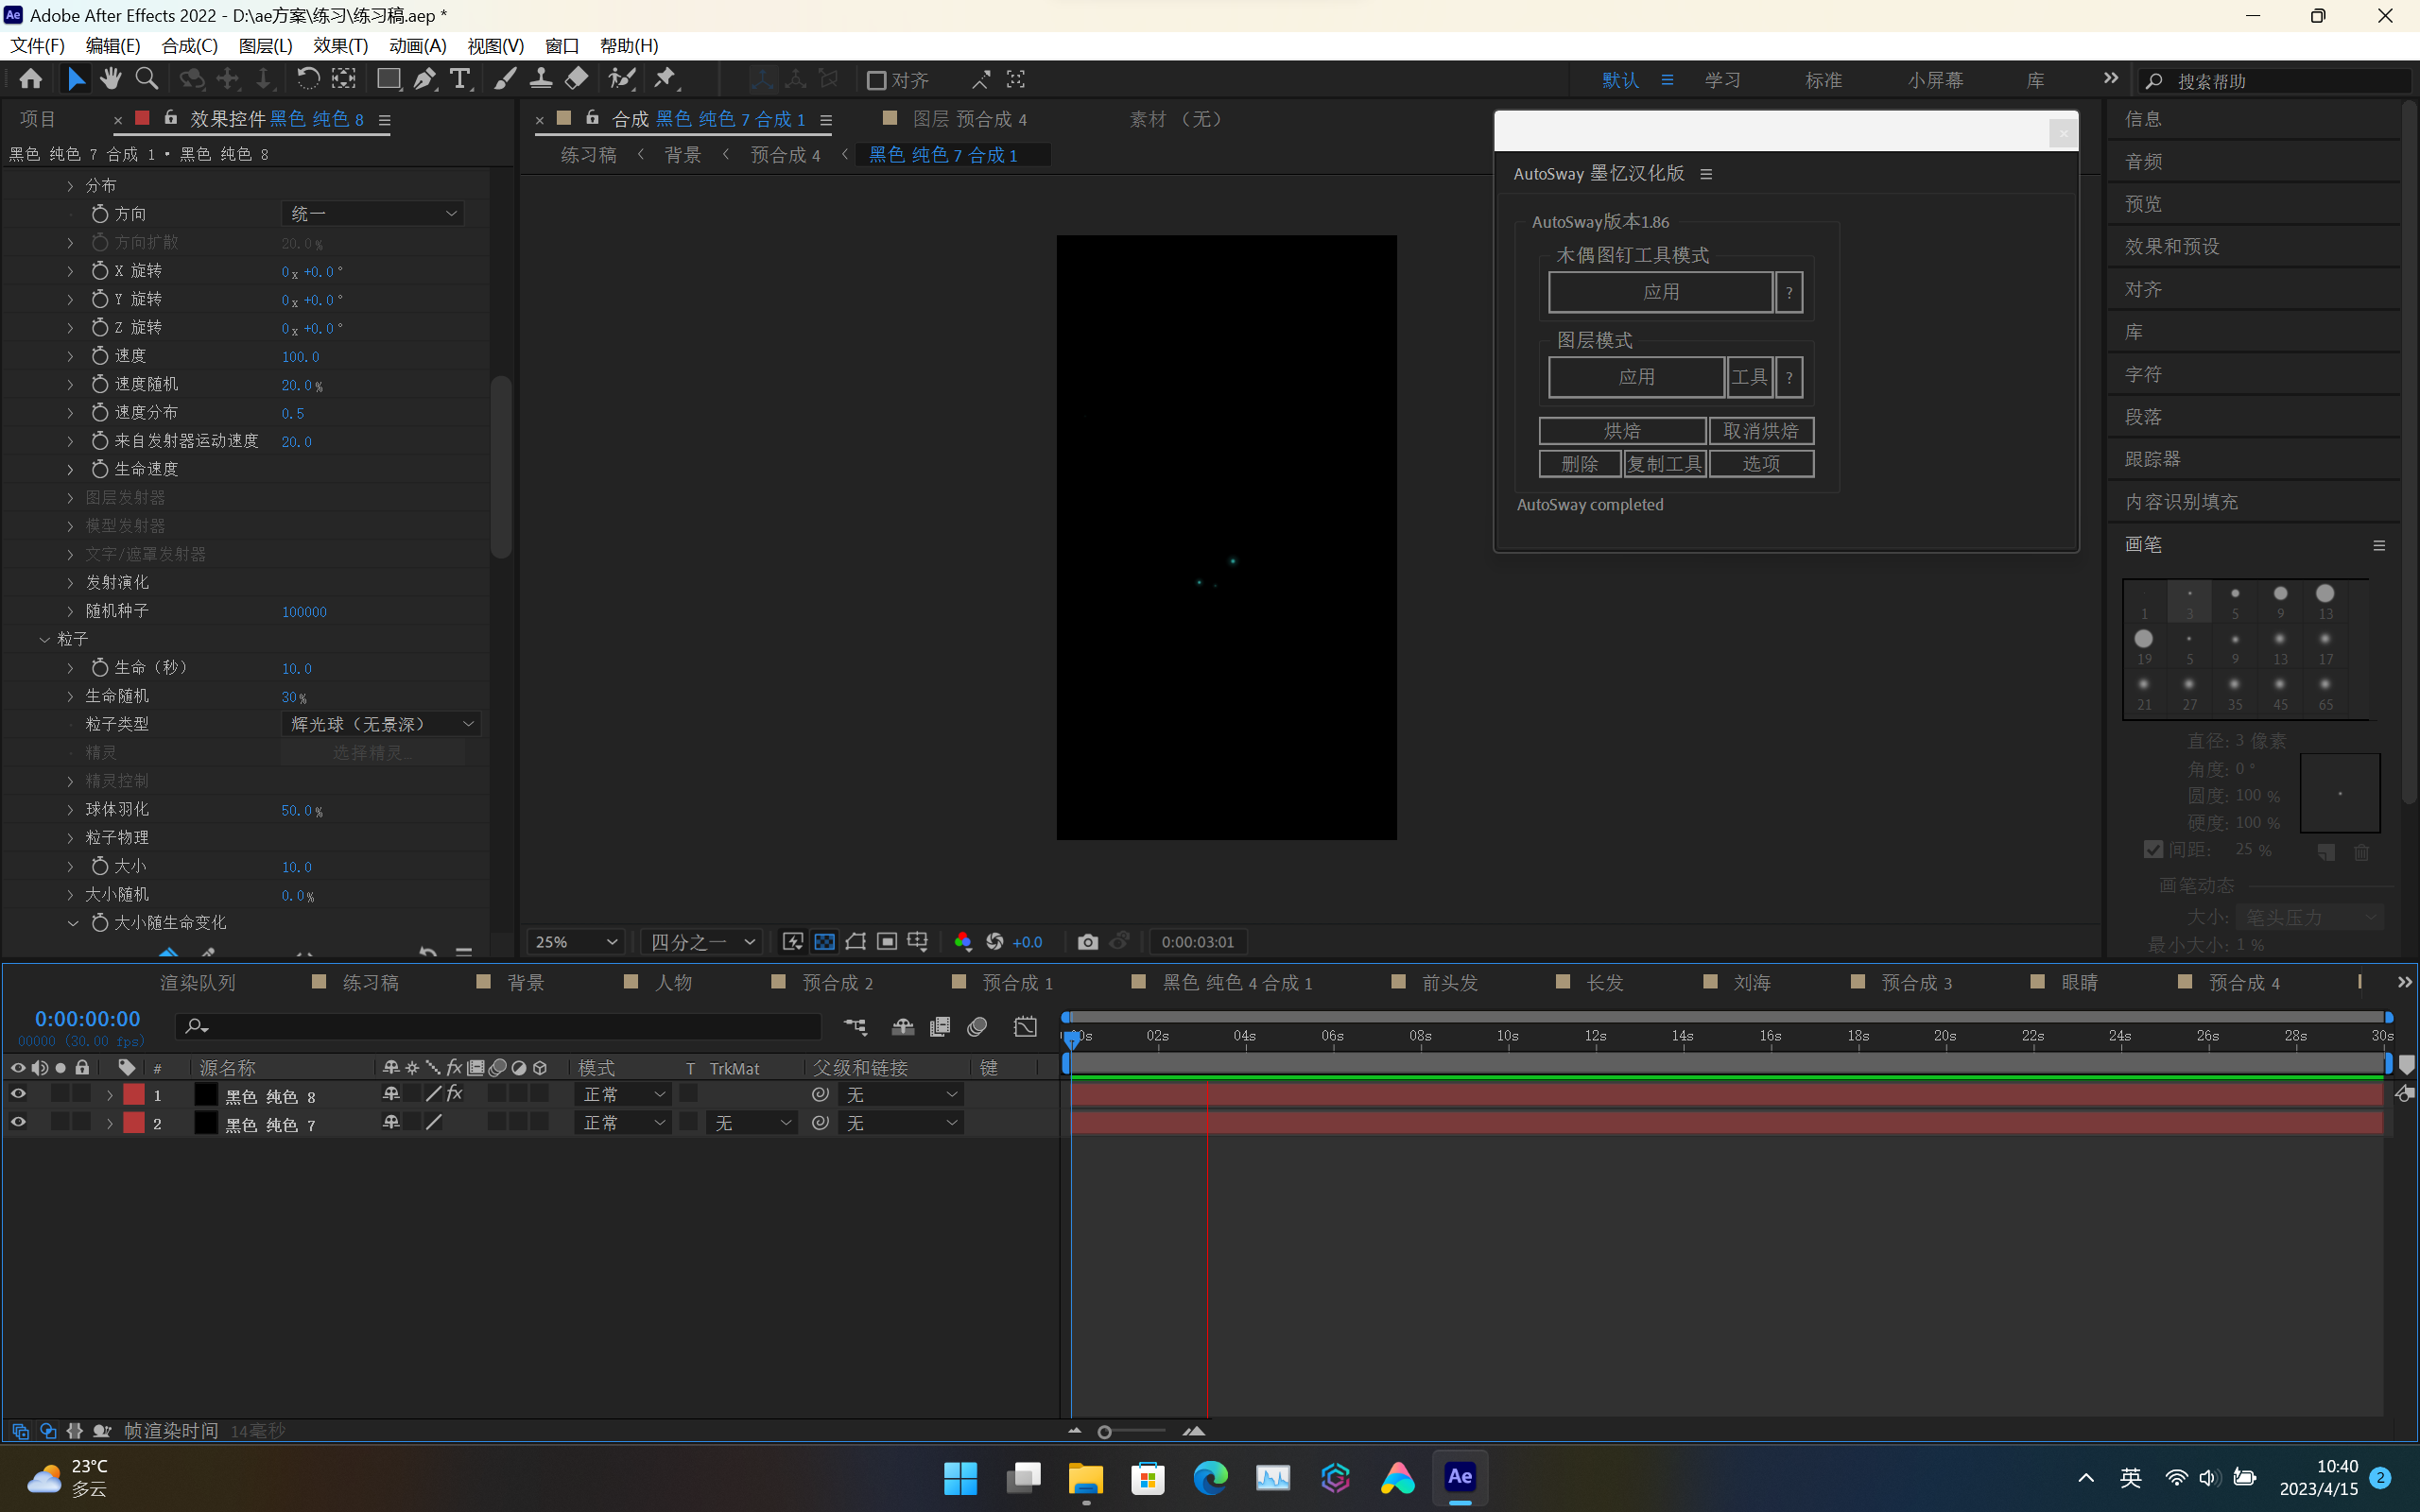Click the shy layers icon in timeline
Image resolution: width=2420 pixels, height=1512 pixels.
click(903, 1027)
